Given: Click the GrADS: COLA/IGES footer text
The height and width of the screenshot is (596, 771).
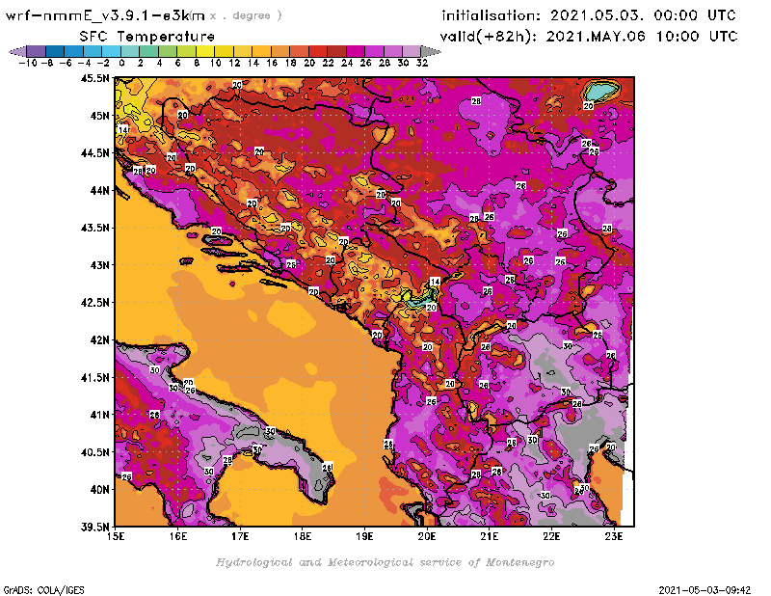Looking at the screenshot, I should (43, 590).
